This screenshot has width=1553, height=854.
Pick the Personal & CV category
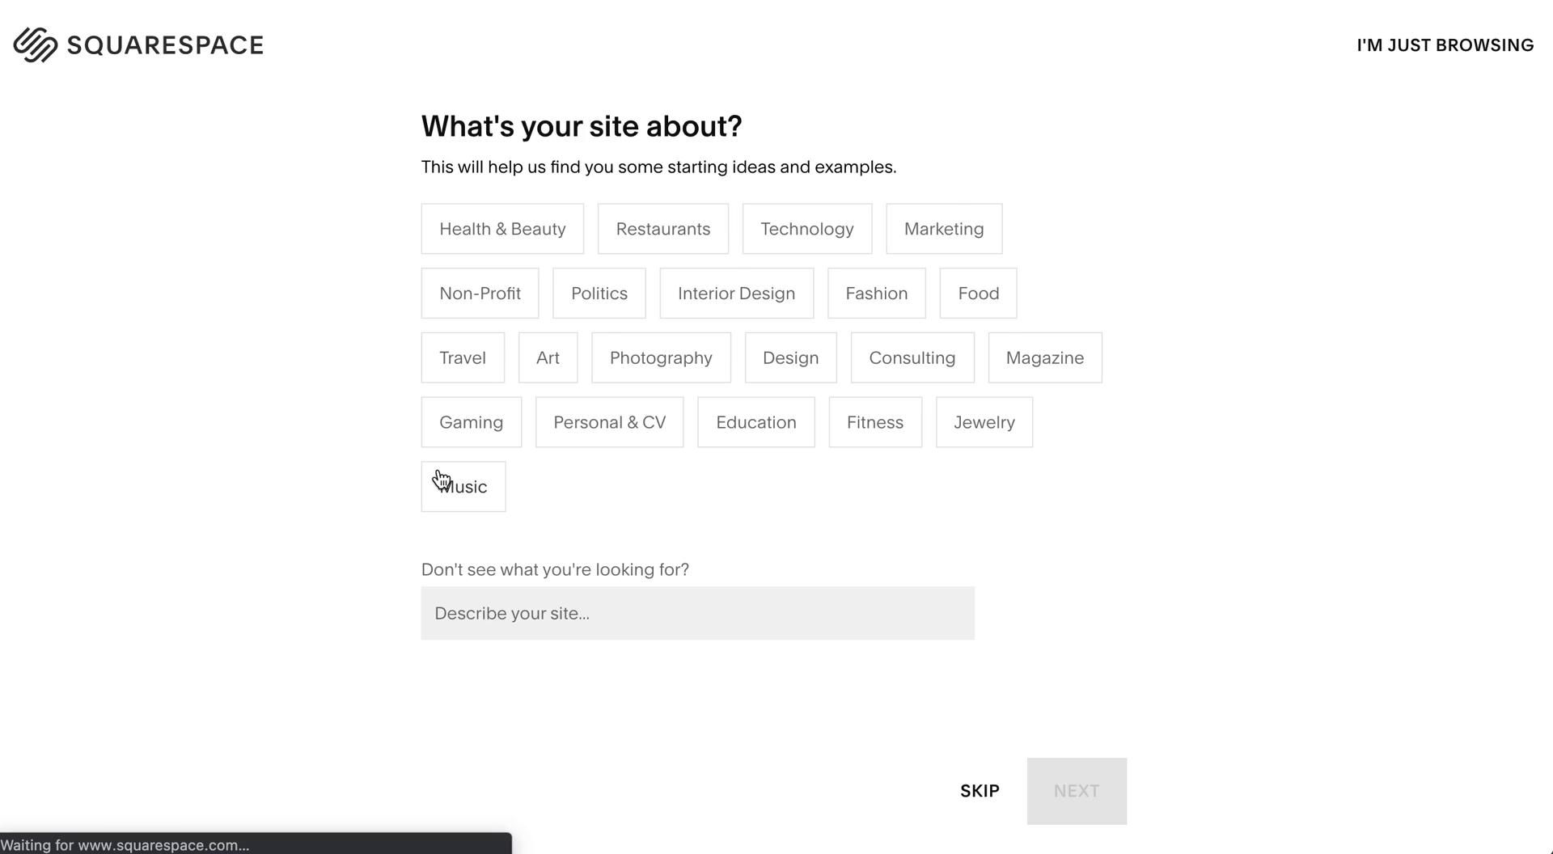click(x=609, y=422)
